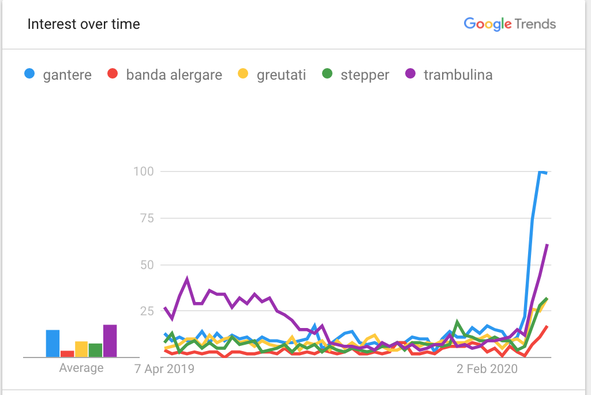This screenshot has height=395, width=591.
Task: Click the red banda alergare average bar
Action: 68,354
